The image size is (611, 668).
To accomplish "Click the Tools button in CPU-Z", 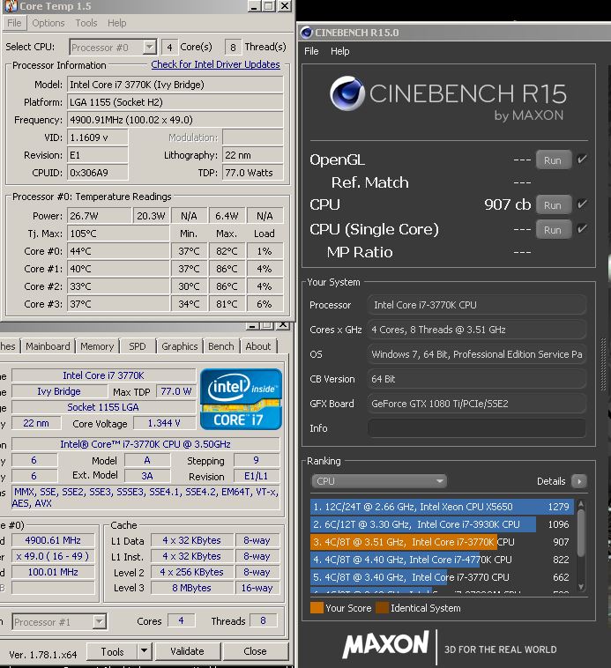I will 113,652.
